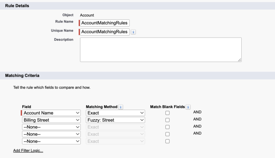Click info icon beside Matching Method header
This screenshot has height=158, width=275.
tap(121, 107)
